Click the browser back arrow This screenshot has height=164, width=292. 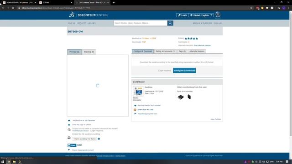tap(3, 8)
